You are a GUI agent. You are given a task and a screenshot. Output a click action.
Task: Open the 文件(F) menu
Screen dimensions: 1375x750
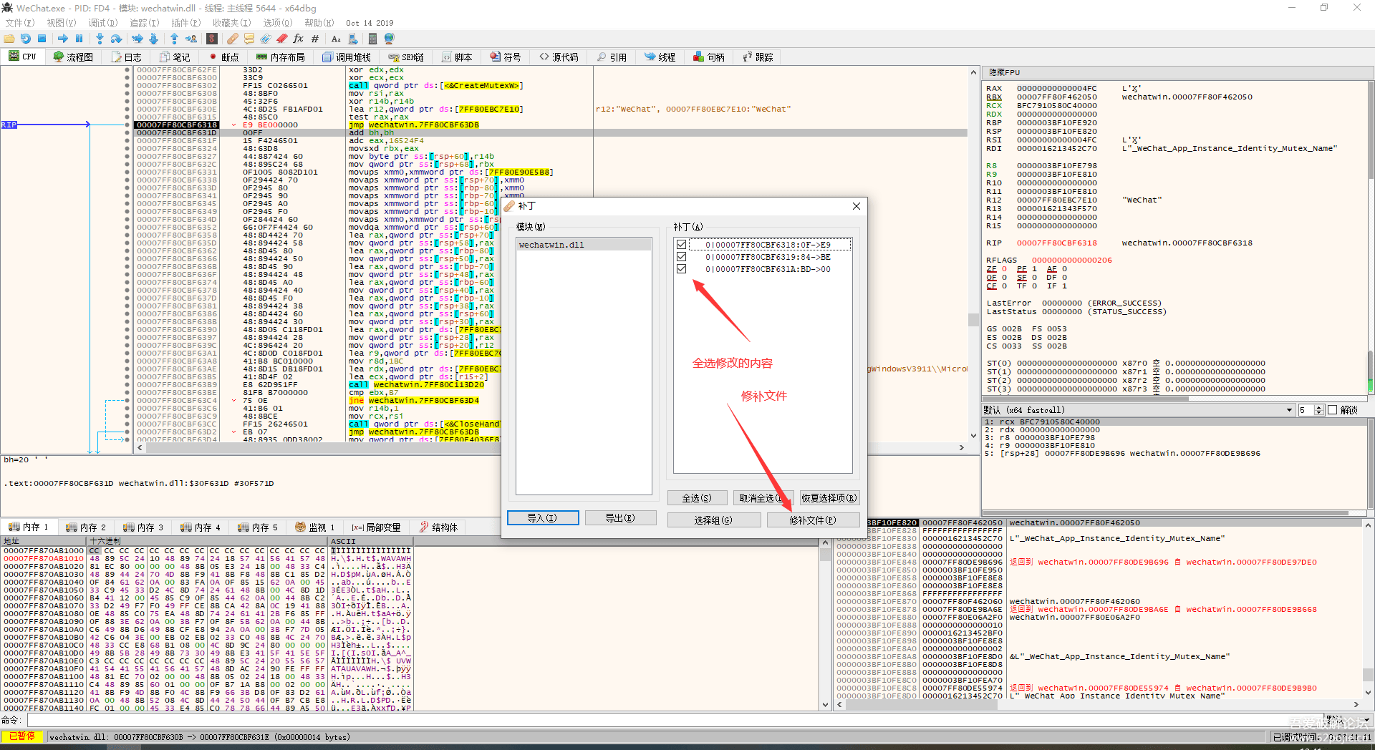click(19, 23)
